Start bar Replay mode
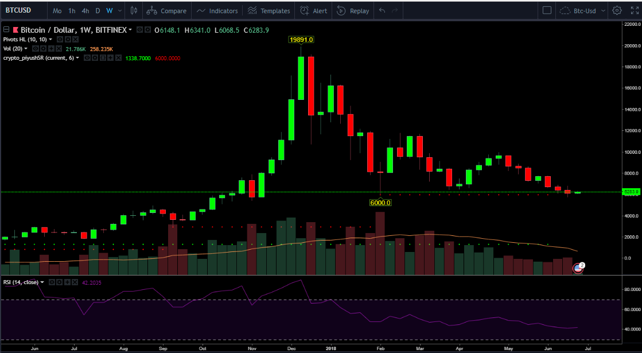The height and width of the screenshot is (353, 642). pos(353,11)
